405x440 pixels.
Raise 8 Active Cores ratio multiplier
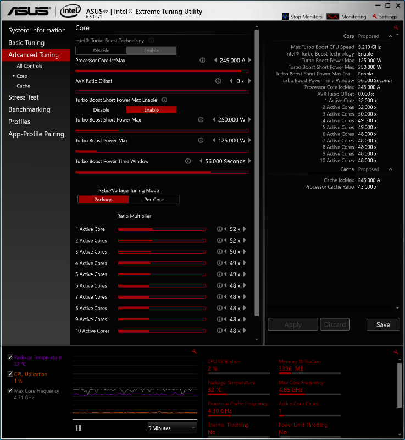tap(245, 308)
